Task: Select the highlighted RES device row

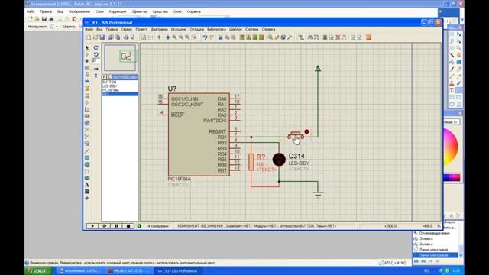Action: pos(120,94)
